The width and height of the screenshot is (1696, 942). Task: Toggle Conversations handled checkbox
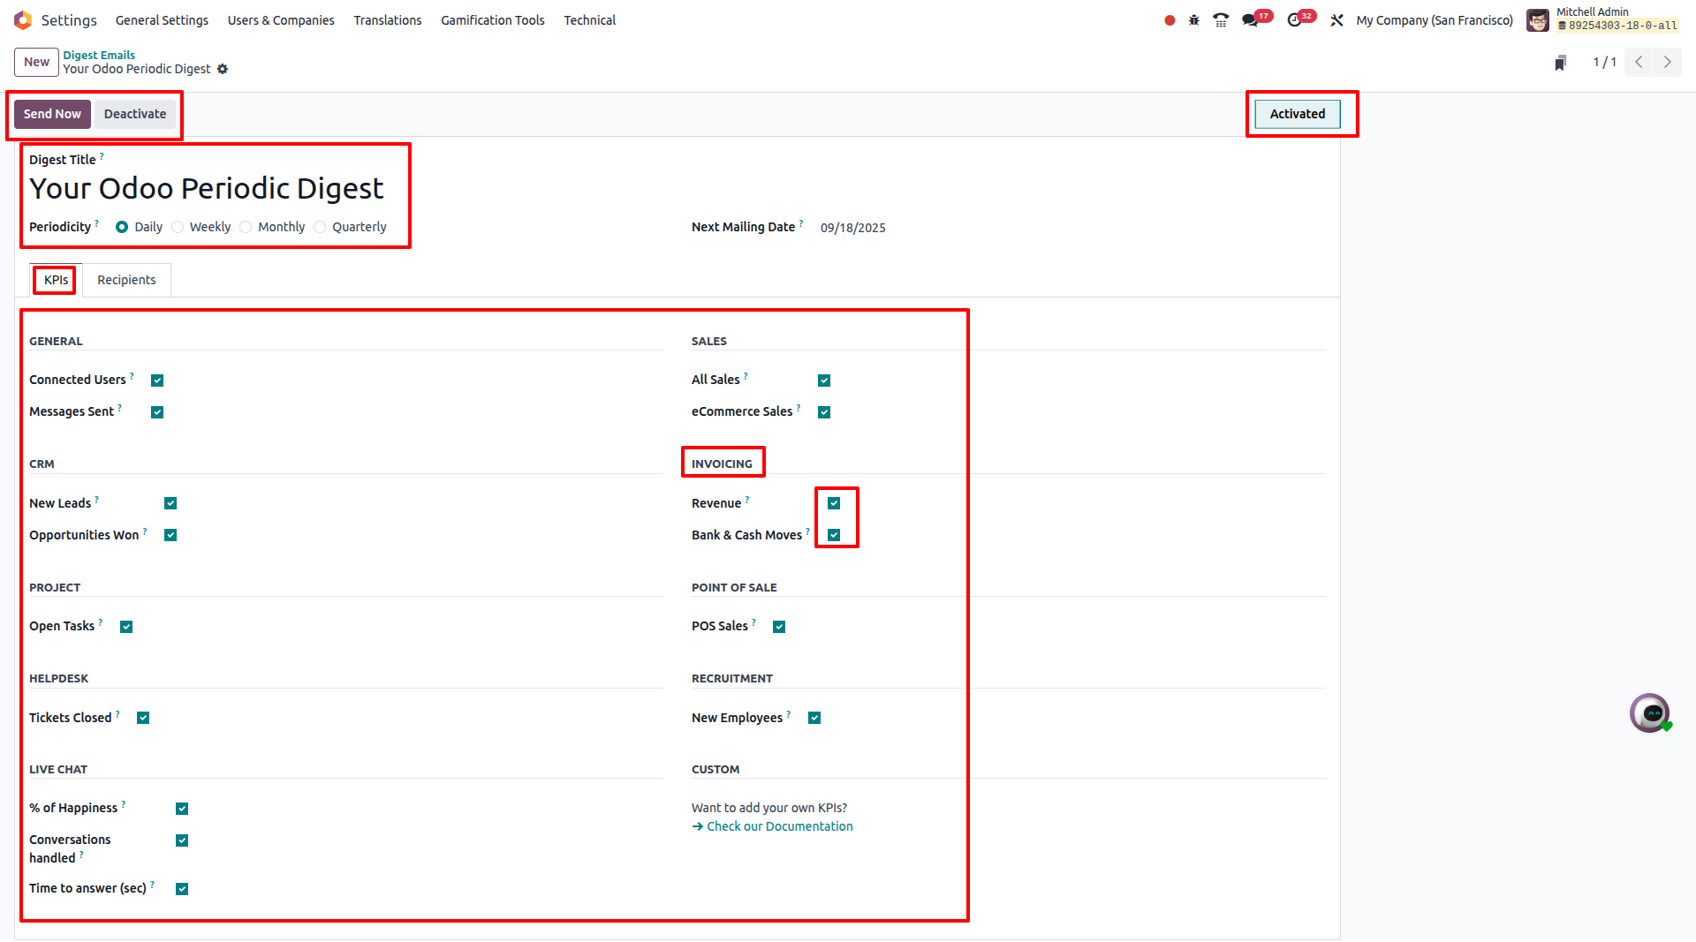click(182, 840)
